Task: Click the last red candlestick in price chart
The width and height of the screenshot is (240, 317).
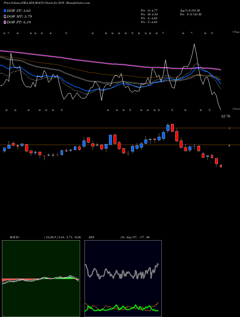Action: [221, 166]
